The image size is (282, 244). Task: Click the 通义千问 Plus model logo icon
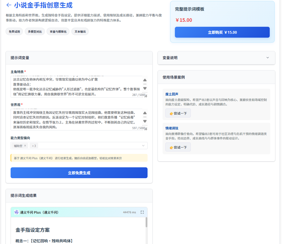[16, 212]
